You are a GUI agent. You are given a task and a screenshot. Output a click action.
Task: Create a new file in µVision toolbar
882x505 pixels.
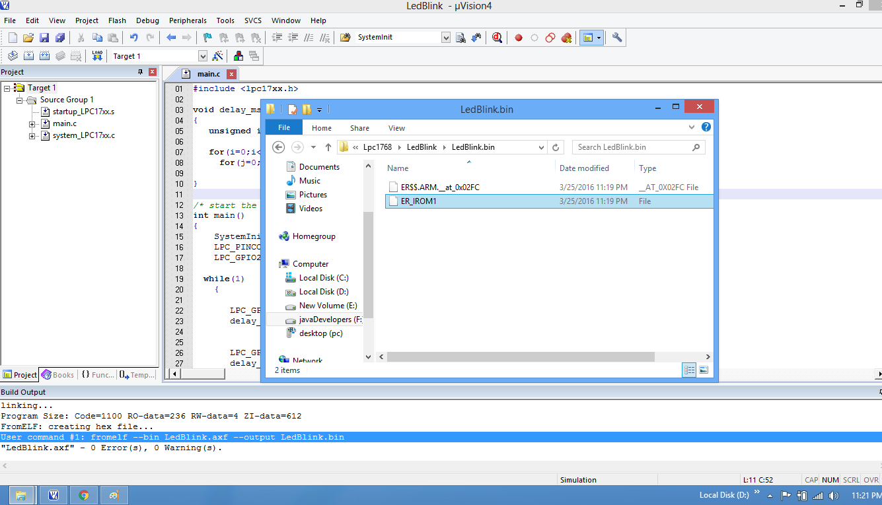point(13,38)
